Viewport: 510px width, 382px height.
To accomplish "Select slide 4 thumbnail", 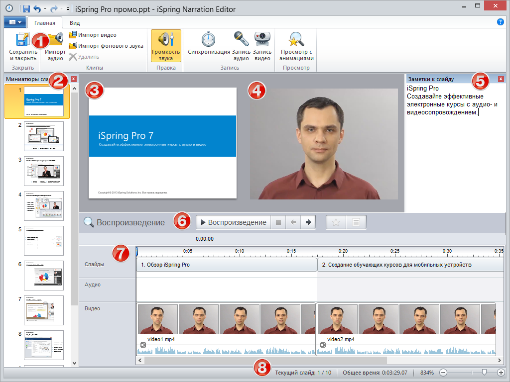I will [x=44, y=205].
